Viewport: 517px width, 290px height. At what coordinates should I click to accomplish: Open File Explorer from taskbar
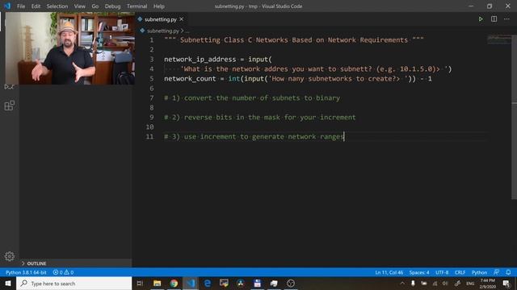point(157,283)
